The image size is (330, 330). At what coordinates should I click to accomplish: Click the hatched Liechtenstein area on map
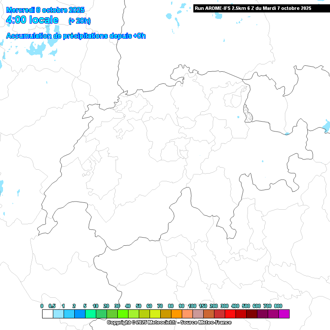(x=248, y=113)
